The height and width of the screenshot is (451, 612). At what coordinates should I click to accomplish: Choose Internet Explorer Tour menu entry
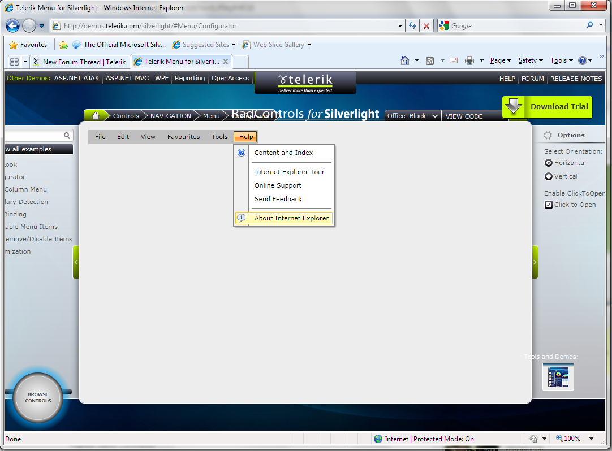click(x=289, y=172)
